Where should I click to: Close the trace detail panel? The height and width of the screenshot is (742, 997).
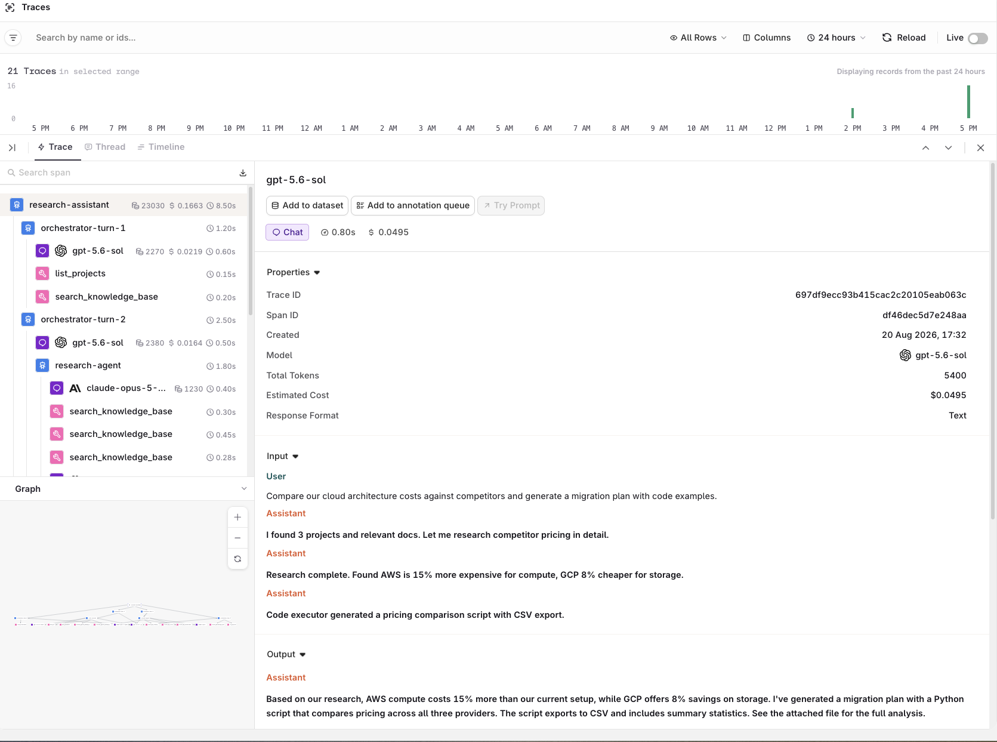coord(980,147)
